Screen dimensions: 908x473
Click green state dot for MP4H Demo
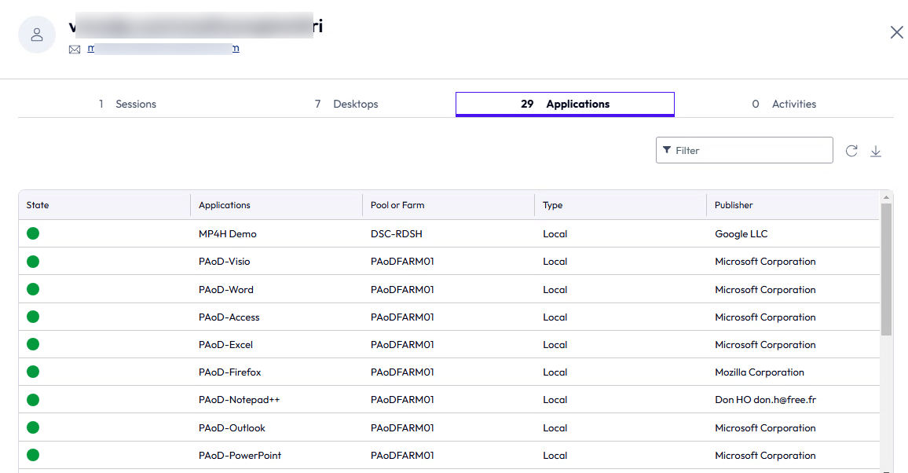click(x=33, y=233)
